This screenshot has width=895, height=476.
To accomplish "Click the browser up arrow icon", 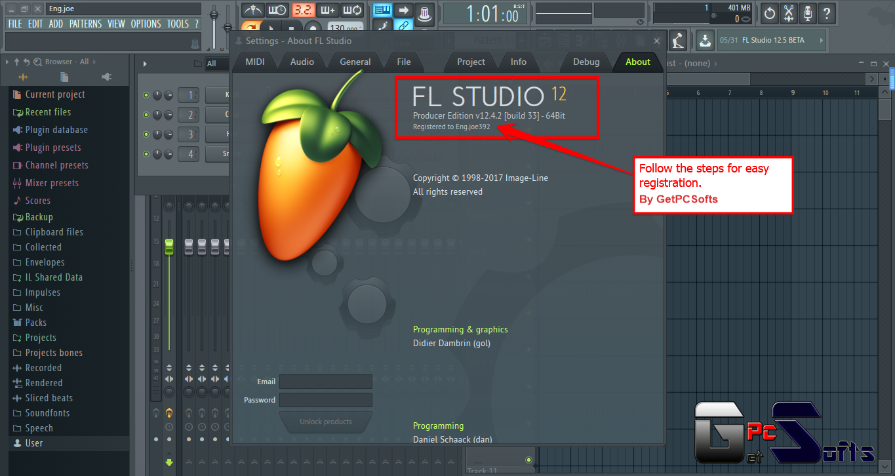I will [x=17, y=62].
